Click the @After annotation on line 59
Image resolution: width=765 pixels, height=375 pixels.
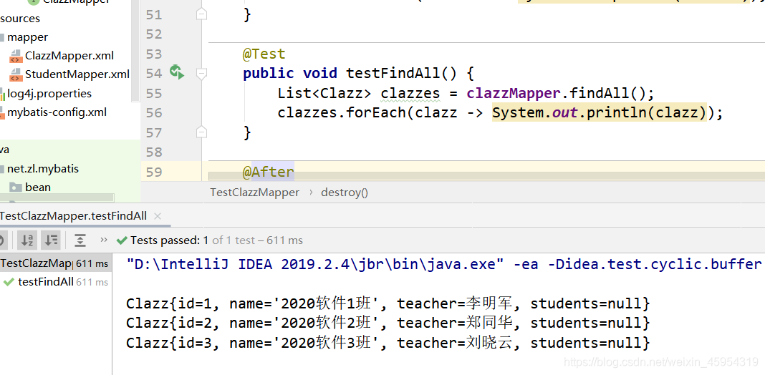pyautogui.click(x=269, y=172)
